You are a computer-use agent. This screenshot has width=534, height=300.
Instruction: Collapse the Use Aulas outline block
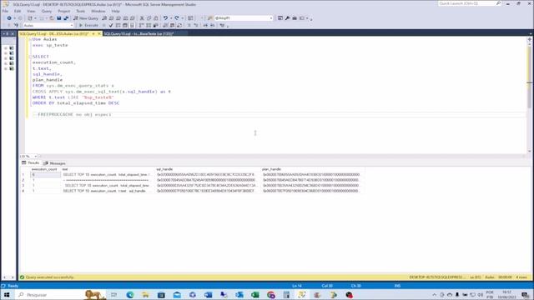point(30,39)
